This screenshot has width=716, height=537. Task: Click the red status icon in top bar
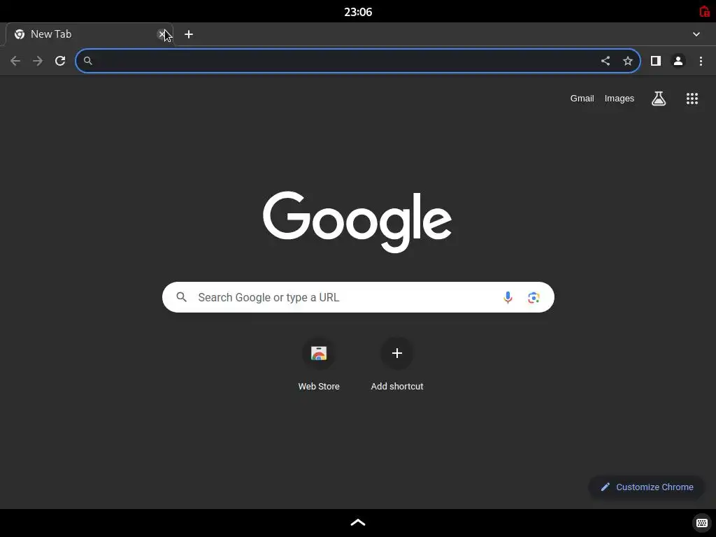pos(705,11)
